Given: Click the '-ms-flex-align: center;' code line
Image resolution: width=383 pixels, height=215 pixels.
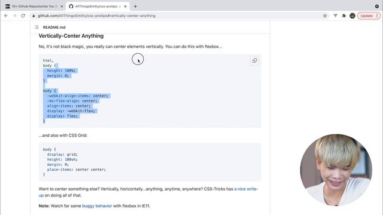Looking at the screenshot, I should [x=72, y=101].
